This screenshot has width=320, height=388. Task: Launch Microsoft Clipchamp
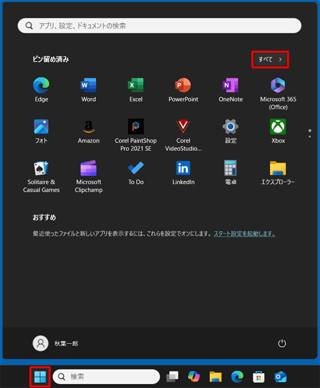(x=88, y=176)
